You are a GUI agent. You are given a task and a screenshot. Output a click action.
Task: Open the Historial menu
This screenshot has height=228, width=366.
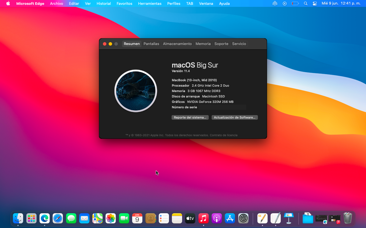[104, 3]
